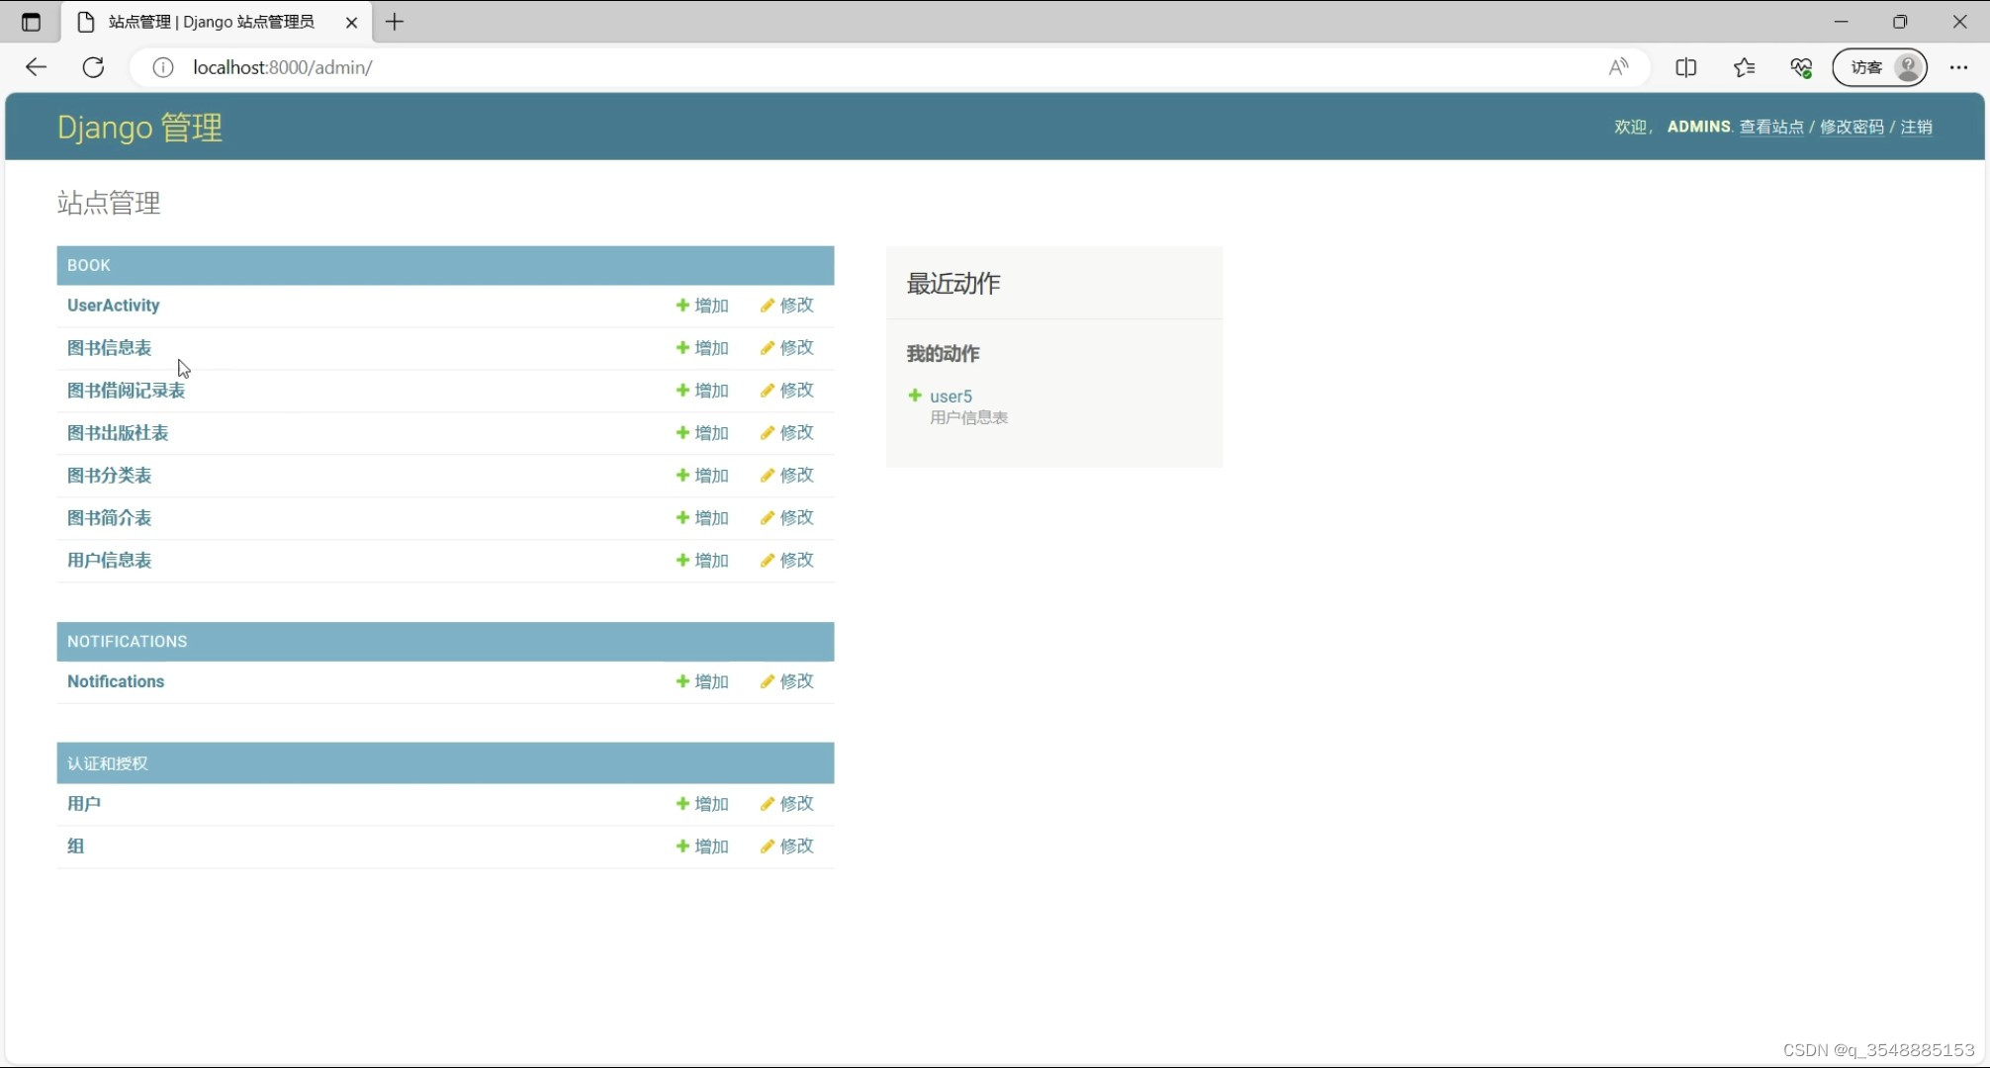Click the localhost:8000/admin/ address field
1990x1068 pixels.
coord(692,67)
